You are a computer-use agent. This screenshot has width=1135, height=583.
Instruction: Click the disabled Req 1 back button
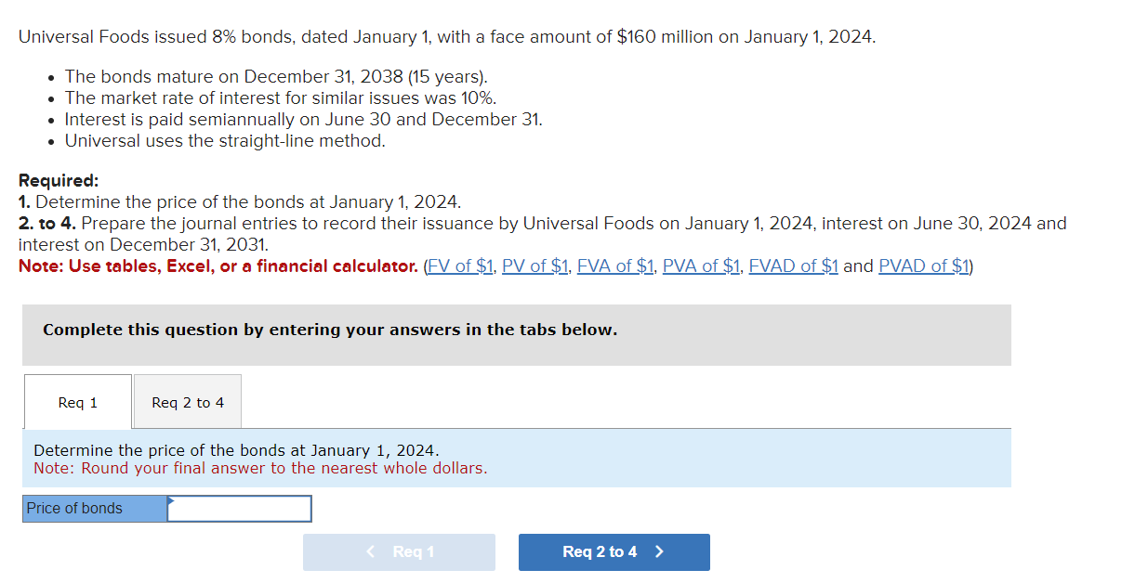tap(399, 551)
